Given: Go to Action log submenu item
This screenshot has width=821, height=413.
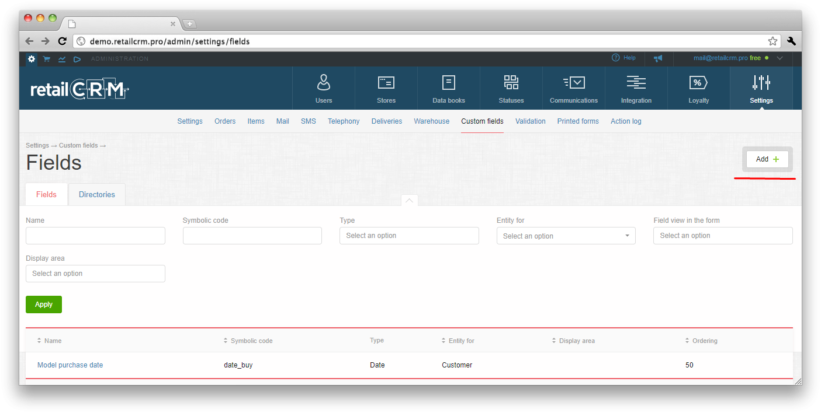Looking at the screenshot, I should [x=626, y=121].
